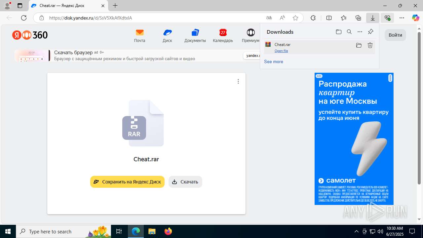Screen dimensions: 423x238
Task: Launch Firefox from the taskbar
Action: tap(168, 231)
